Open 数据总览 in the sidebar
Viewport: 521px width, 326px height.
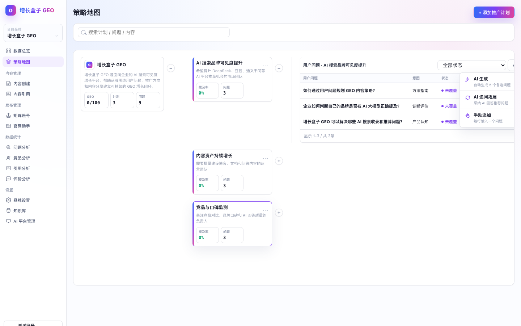pos(33,51)
